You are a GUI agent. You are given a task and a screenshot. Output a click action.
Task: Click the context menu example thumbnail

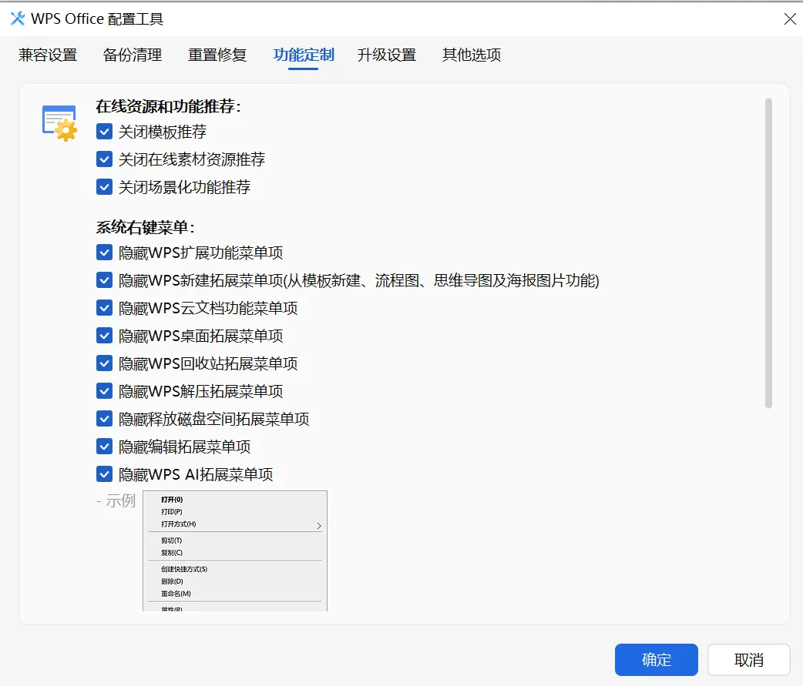235,551
